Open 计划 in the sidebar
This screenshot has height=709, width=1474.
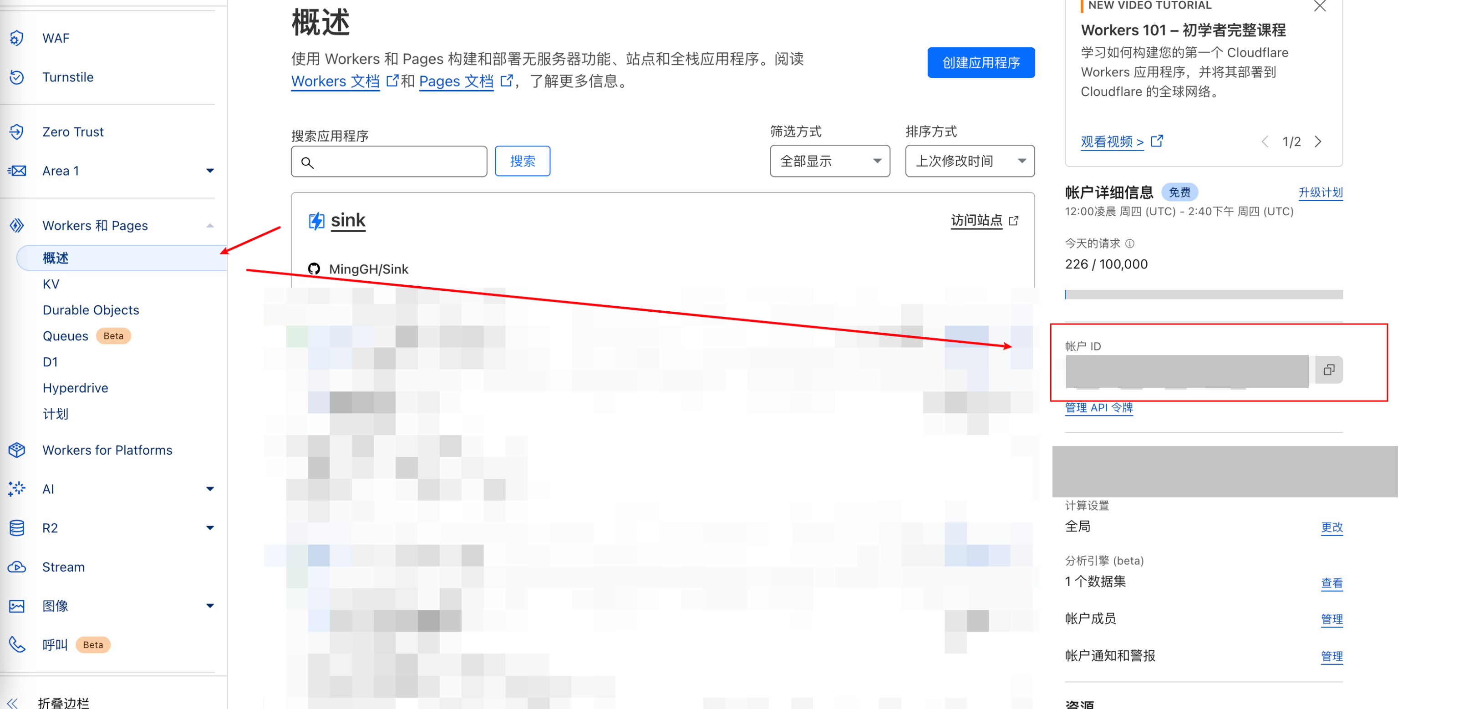pos(56,414)
